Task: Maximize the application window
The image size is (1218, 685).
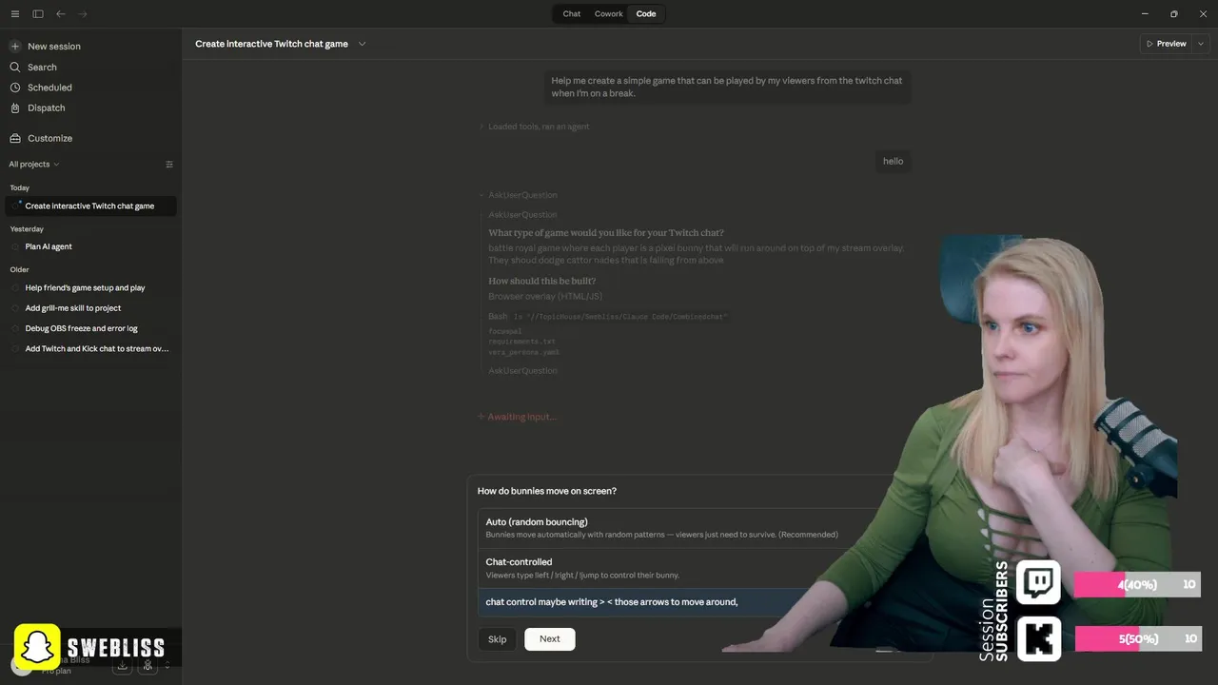Action: coord(1173,14)
